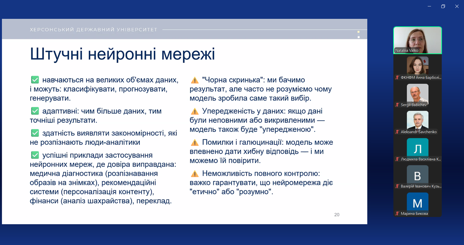
Task: Click warning icon beside 'Неможливість повного контролю'
Action: tap(195, 174)
